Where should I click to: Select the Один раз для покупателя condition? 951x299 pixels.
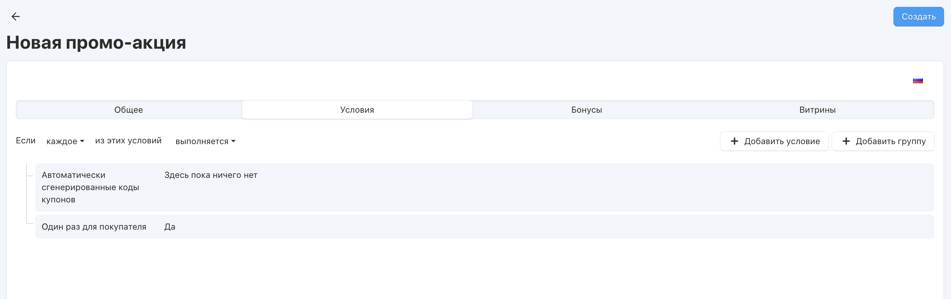pyautogui.click(x=94, y=227)
